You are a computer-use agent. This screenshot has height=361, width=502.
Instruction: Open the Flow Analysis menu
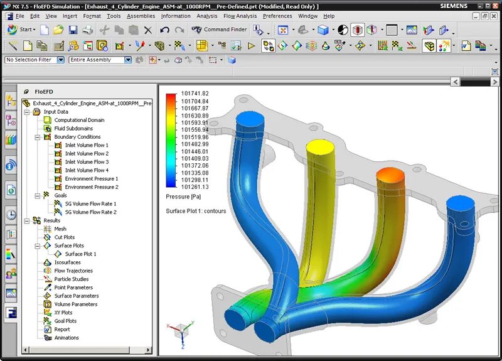(x=240, y=16)
